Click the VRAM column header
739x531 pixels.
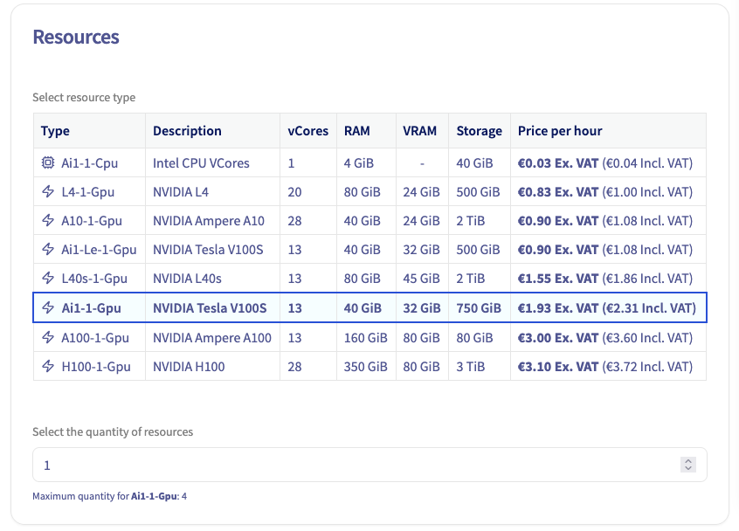coord(420,131)
